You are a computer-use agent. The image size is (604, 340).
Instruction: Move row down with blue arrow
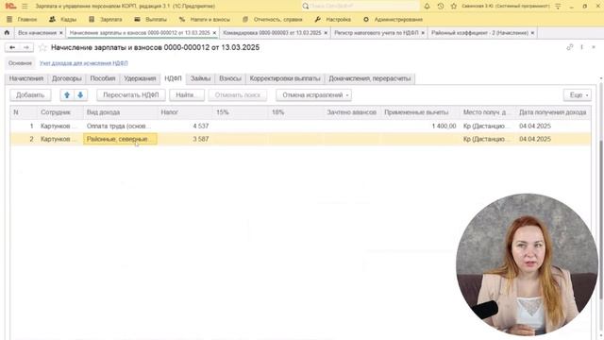point(80,94)
